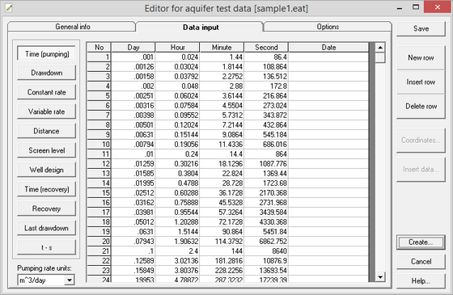The width and height of the screenshot is (453, 295).
Task: Select Second cell with value 432.864
Action: pos(266,125)
